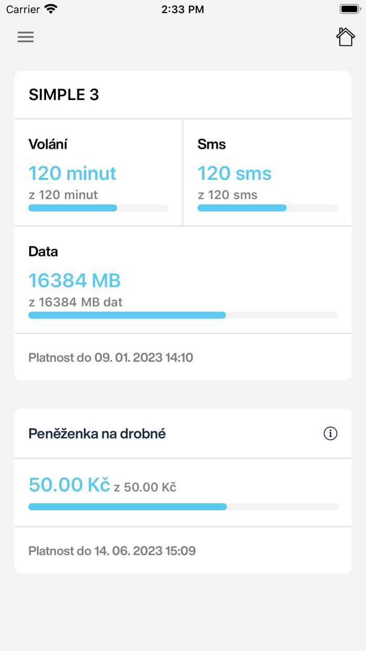Tap Platnost do 14. 06. 2023 line
Screen dimensions: 366x651
tap(112, 551)
